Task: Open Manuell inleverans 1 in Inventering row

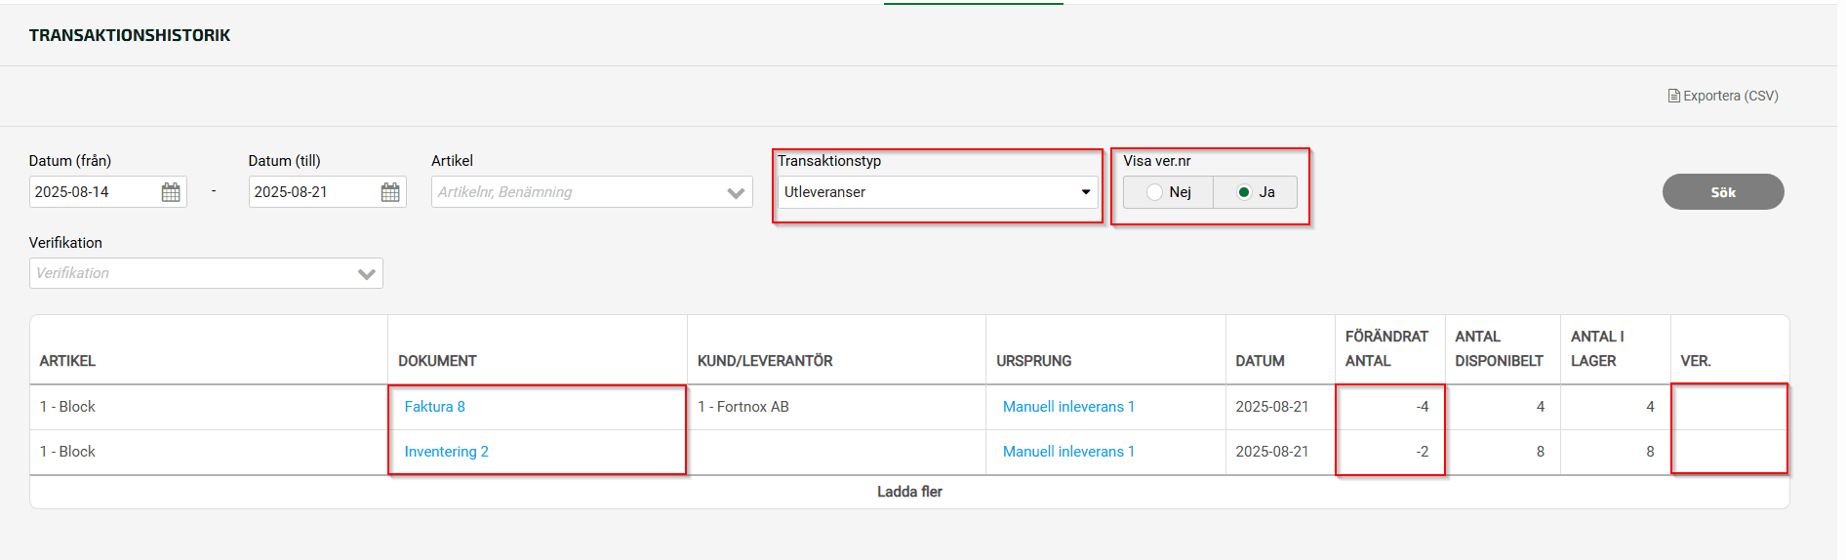Action: [1068, 452]
